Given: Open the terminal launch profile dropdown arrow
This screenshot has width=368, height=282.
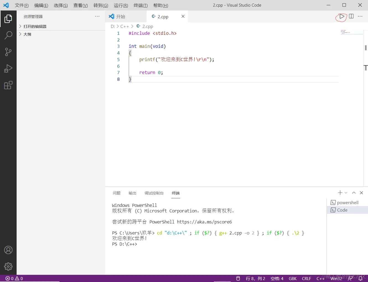Looking at the screenshot, I should point(346,193).
